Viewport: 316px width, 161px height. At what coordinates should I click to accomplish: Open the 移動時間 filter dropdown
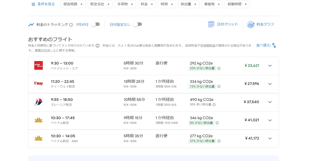point(237,4)
